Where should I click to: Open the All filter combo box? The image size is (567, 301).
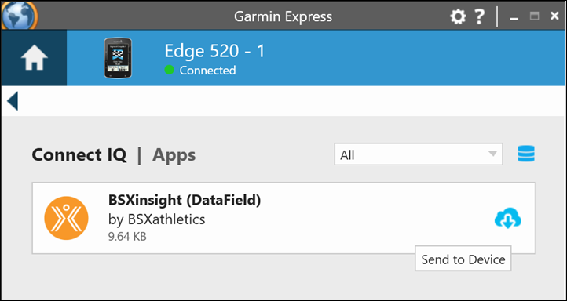[x=419, y=154]
